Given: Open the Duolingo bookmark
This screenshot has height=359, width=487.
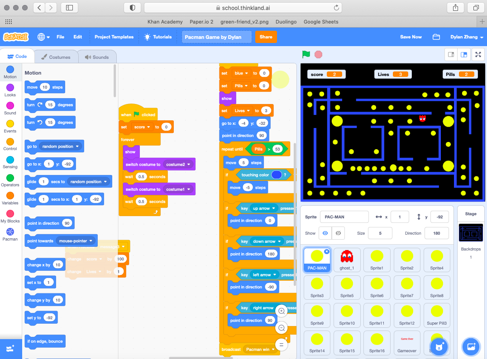Looking at the screenshot, I should click(286, 22).
